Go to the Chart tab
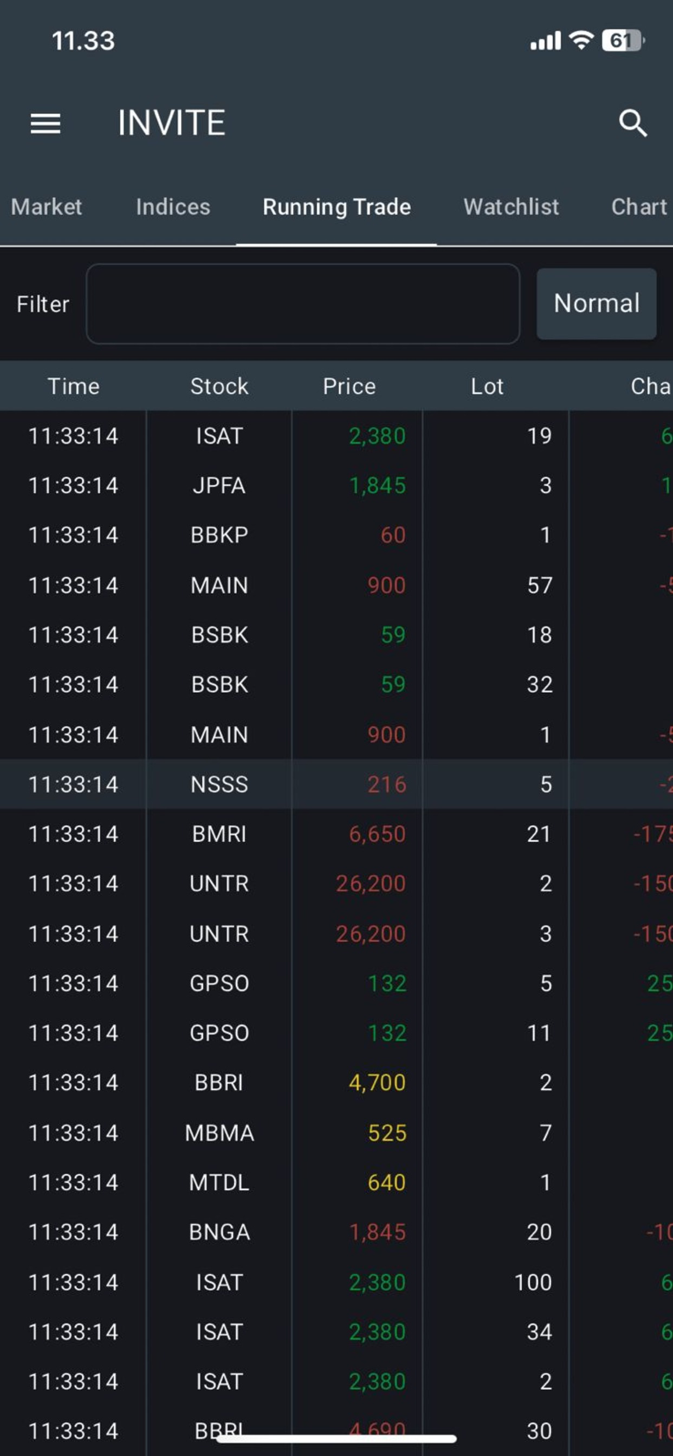 tap(639, 207)
